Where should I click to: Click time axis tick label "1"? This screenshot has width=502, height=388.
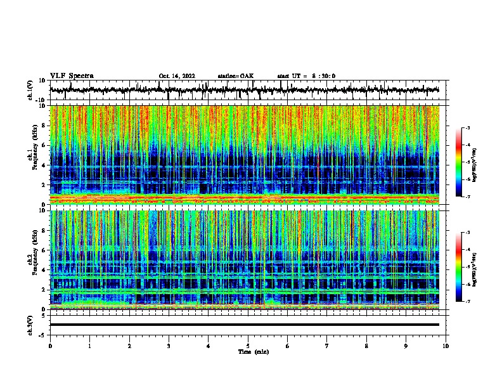tap(89, 346)
